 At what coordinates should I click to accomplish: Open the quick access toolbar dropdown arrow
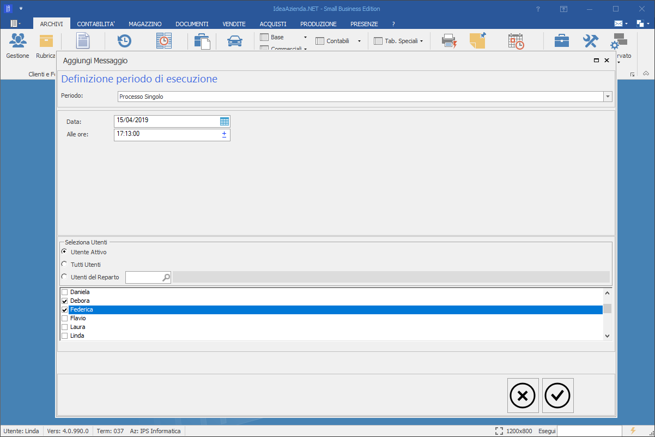[21, 9]
